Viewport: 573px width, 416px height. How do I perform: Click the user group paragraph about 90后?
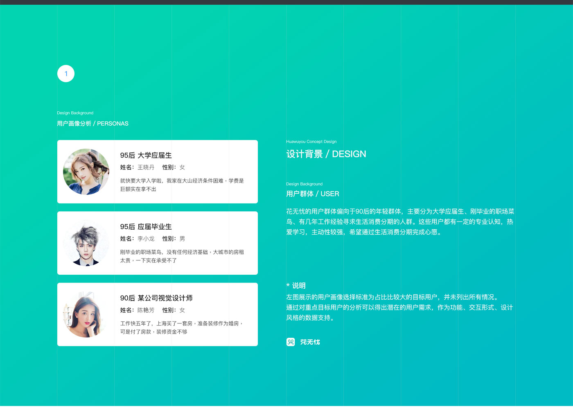[x=399, y=222]
